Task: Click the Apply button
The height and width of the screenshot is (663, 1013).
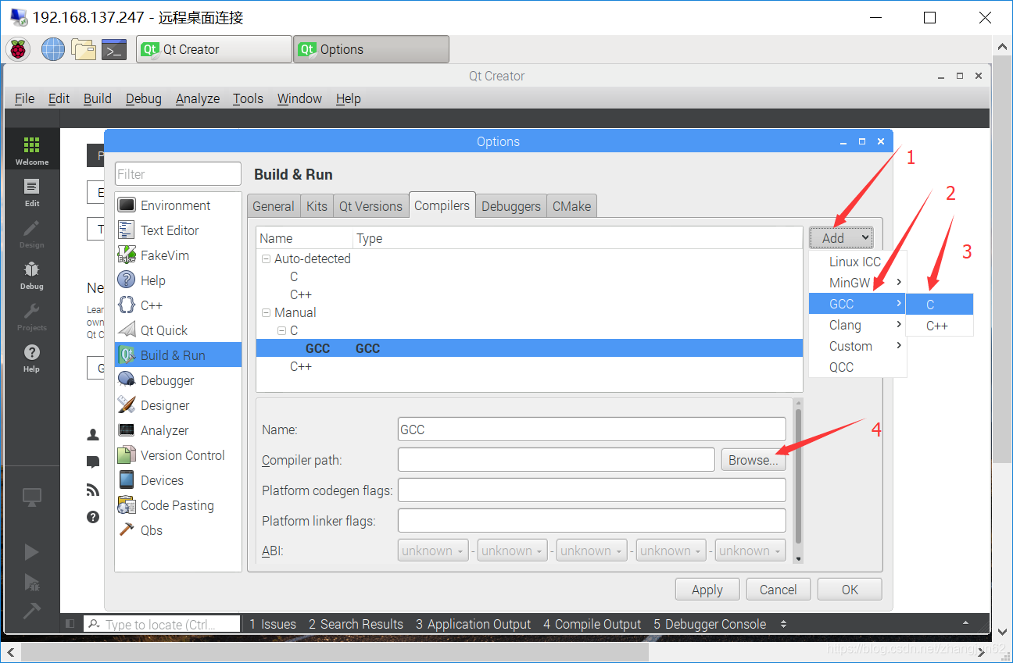Action: (707, 590)
